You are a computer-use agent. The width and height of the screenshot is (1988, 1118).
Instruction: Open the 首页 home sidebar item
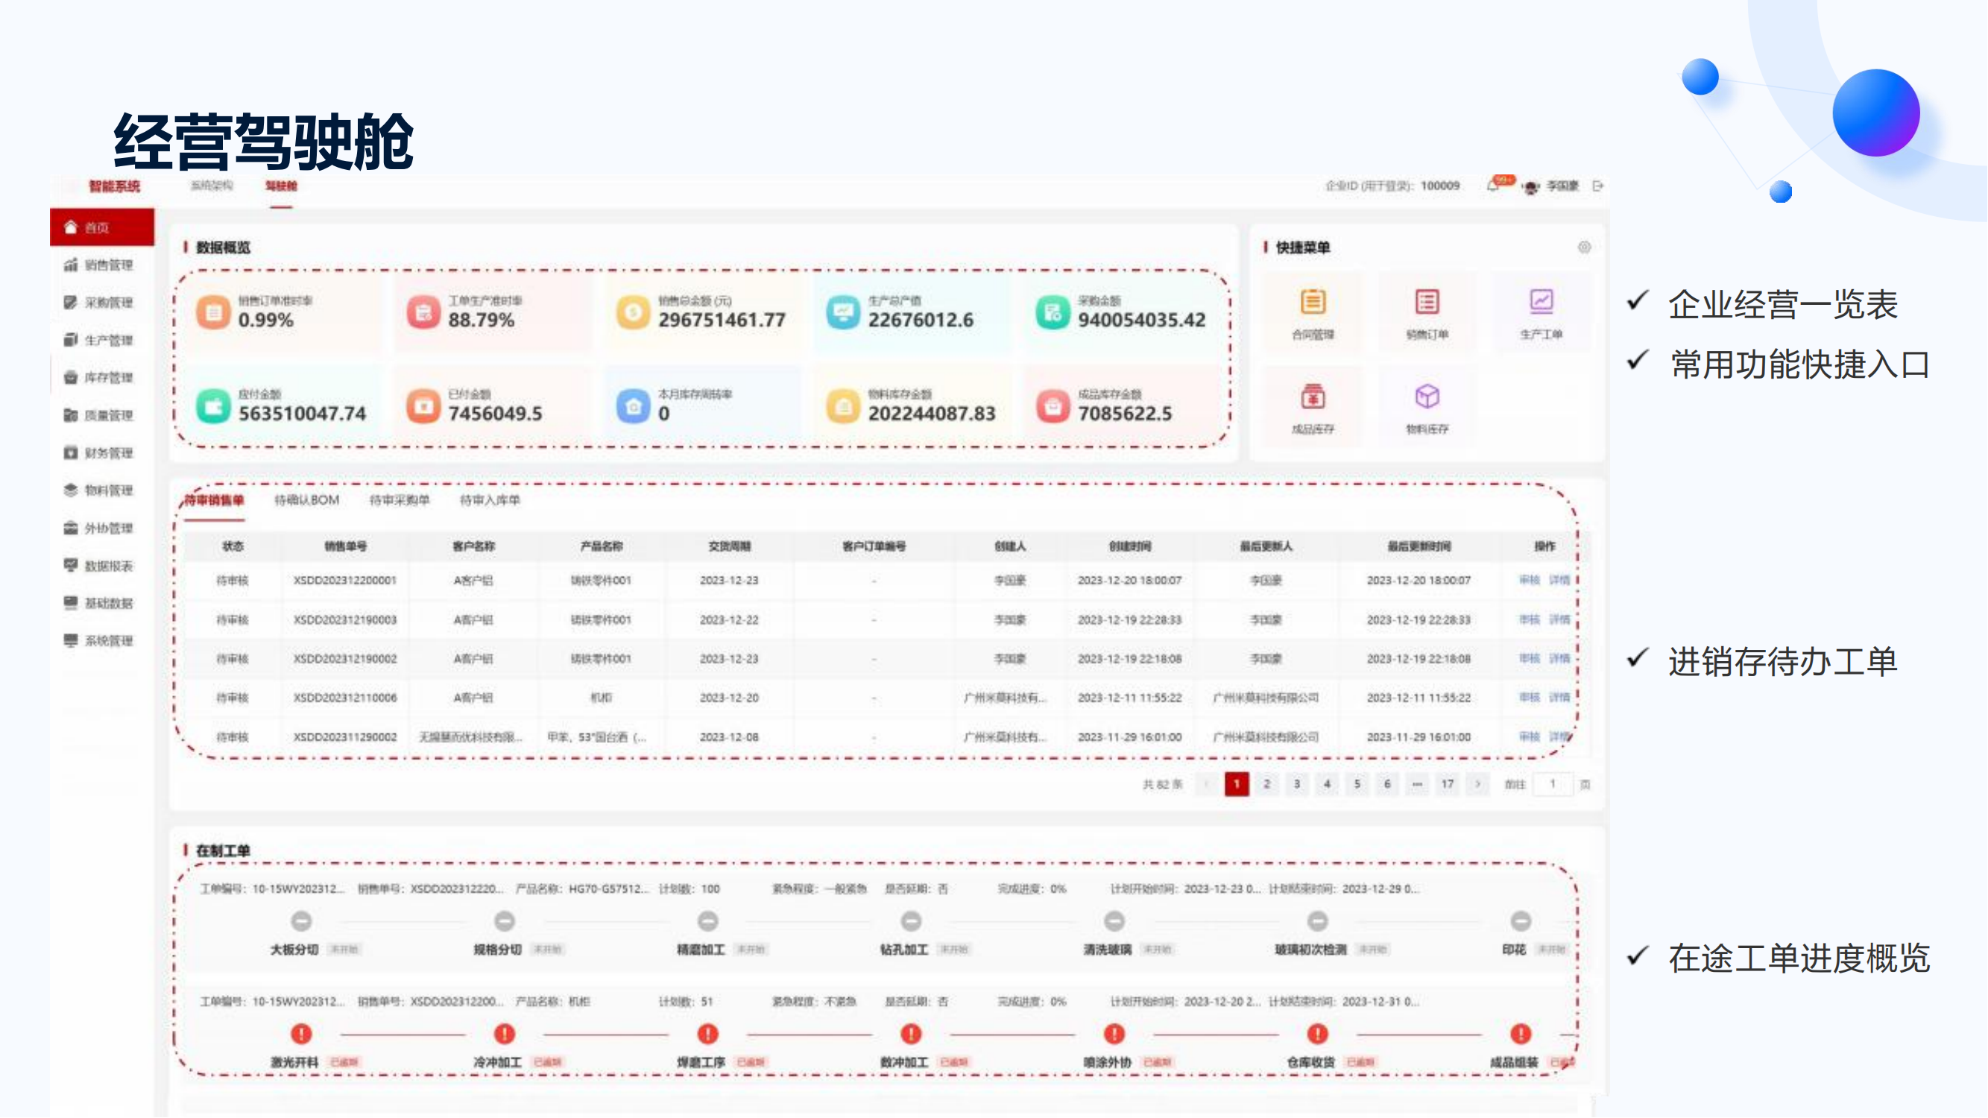pyautogui.click(x=102, y=227)
